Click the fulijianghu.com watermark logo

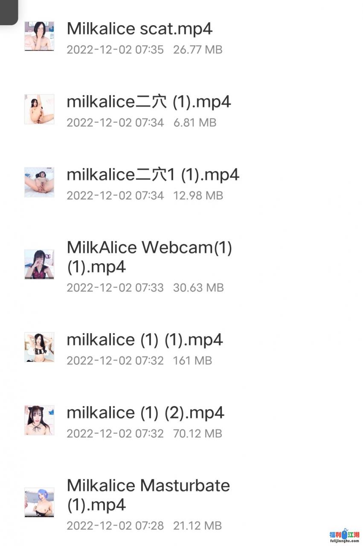(x=344, y=537)
